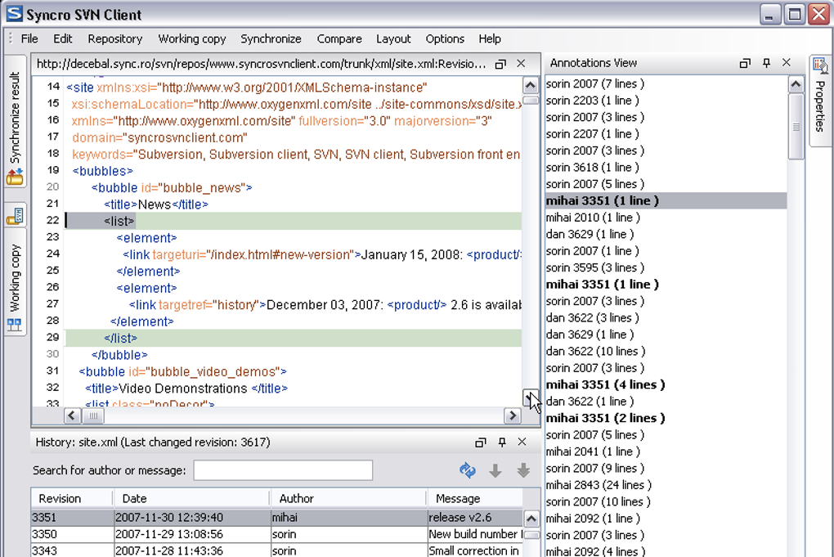Select annotation 'dan 3622 (10 lines)'
This screenshot has width=834, height=557.
tap(595, 351)
